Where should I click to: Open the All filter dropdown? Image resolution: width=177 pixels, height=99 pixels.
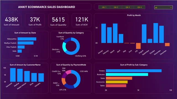(163, 7)
